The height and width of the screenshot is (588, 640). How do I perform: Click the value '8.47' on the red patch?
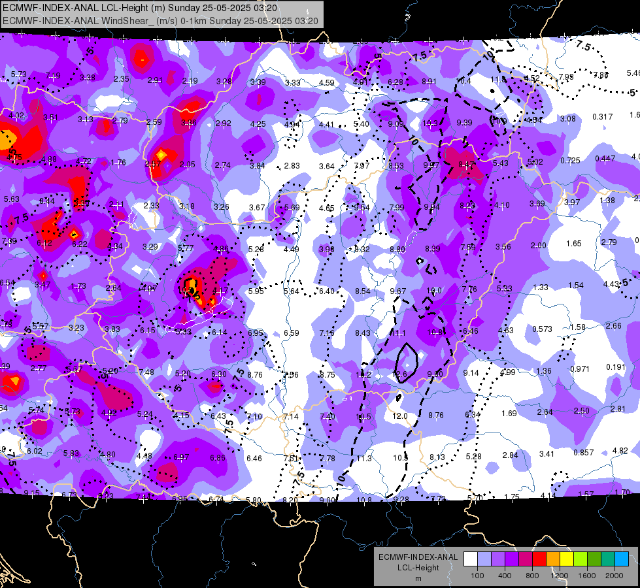pos(466,165)
